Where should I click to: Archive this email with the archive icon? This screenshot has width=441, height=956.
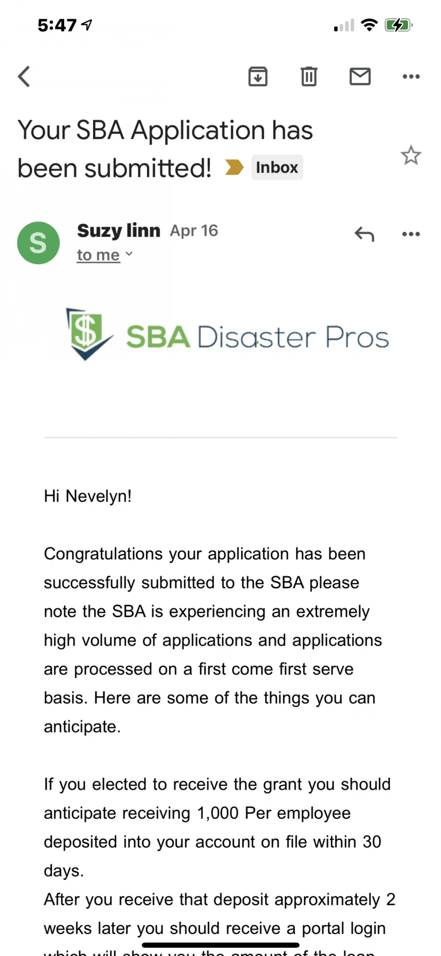coord(258,76)
